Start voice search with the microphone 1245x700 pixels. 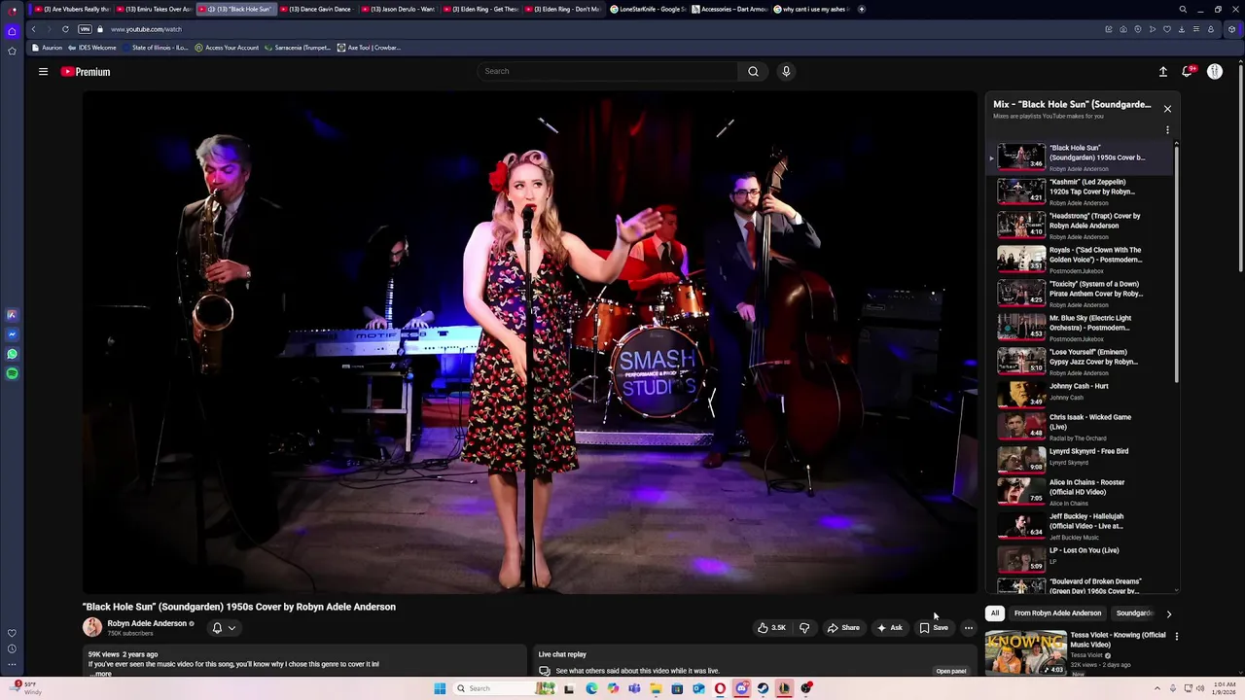tap(786, 71)
